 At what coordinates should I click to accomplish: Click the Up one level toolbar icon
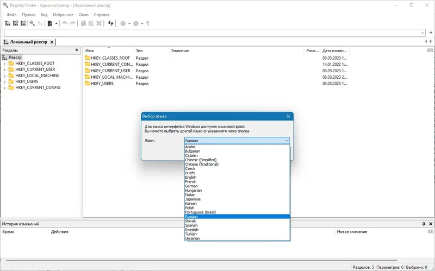pos(148,23)
